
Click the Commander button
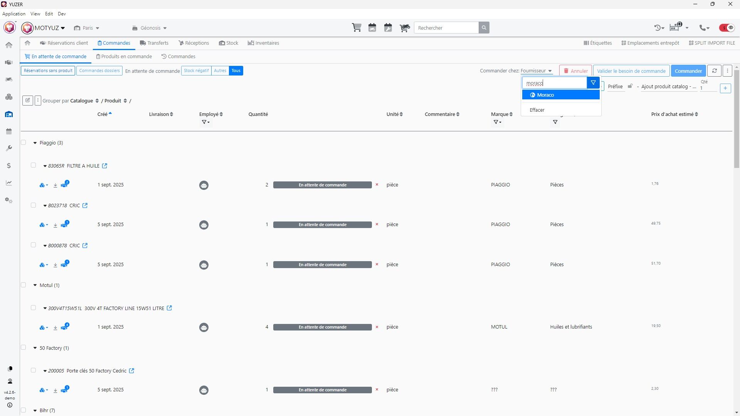click(688, 71)
